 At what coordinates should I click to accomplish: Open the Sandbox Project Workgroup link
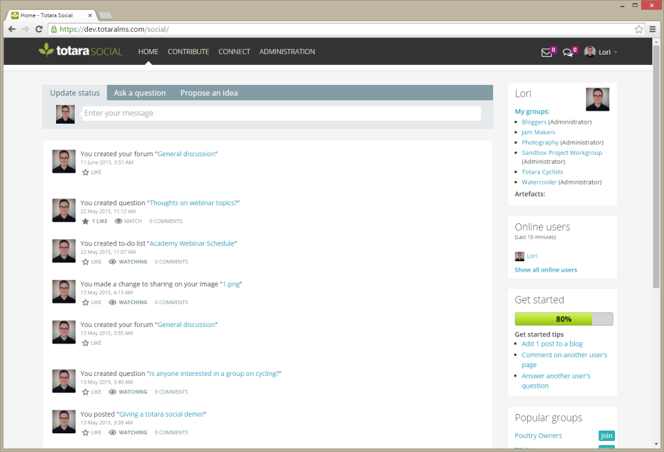562,153
